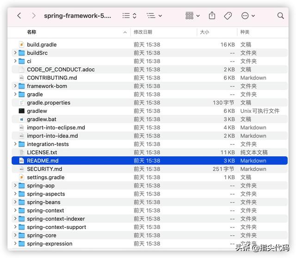Select the README.md file icon
The height and width of the screenshot is (258, 296).
pyautogui.click(x=22, y=160)
